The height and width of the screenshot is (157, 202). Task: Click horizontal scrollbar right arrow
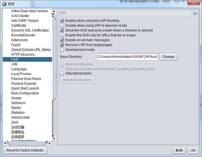click(50, 143)
